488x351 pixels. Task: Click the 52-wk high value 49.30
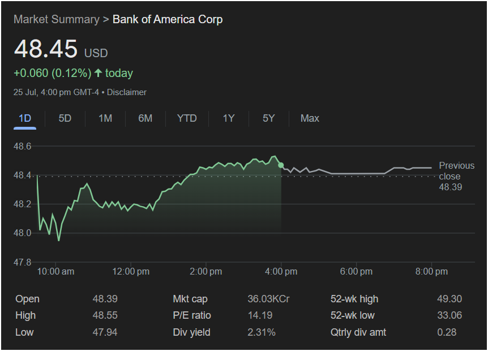point(450,299)
